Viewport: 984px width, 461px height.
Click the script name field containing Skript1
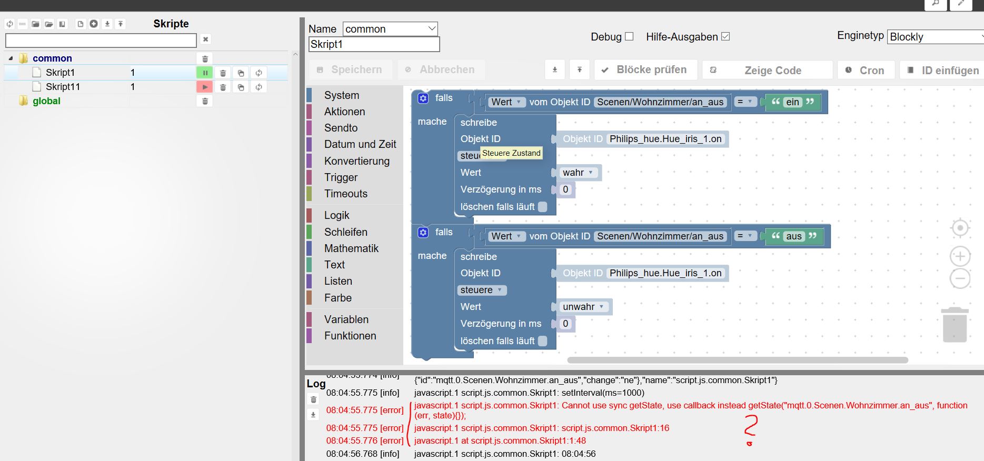pos(374,44)
